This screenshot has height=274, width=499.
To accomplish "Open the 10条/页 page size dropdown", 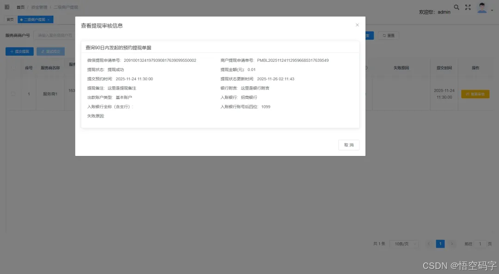I will (x=404, y=244).
